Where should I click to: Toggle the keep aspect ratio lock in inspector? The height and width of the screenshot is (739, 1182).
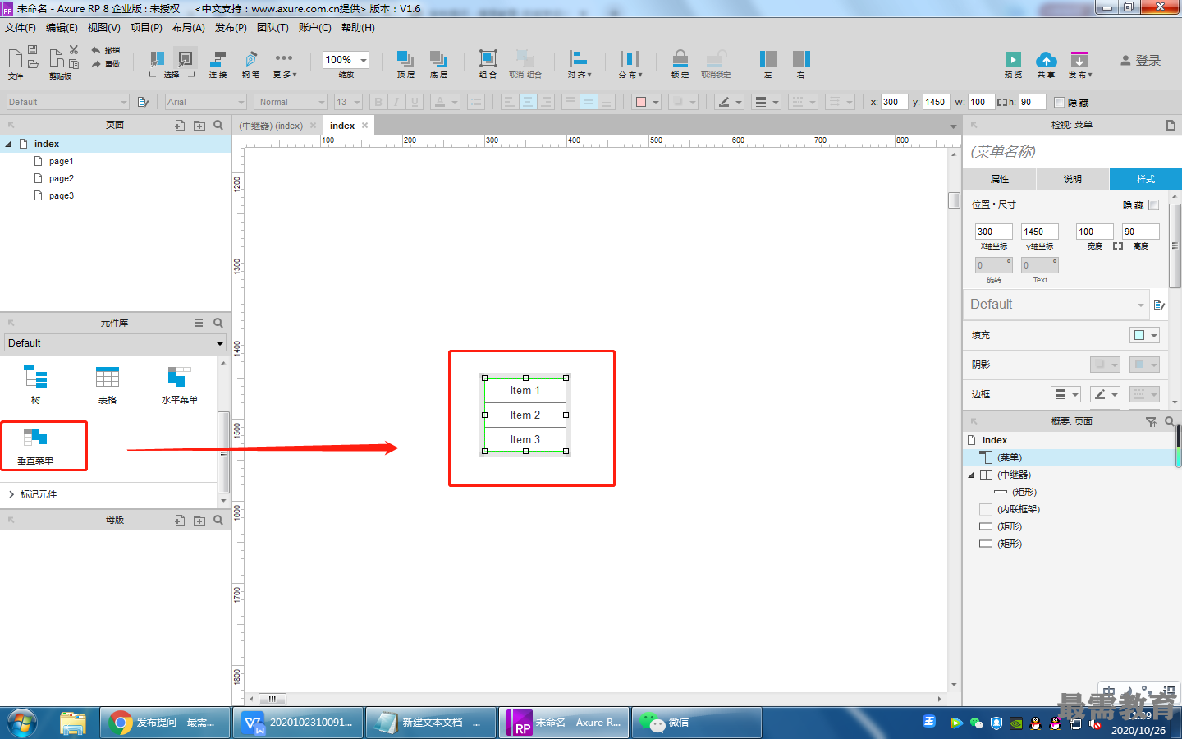tap(1118, 246)
